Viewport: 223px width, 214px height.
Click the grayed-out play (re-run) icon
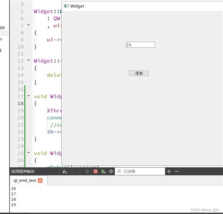[88, 172]
